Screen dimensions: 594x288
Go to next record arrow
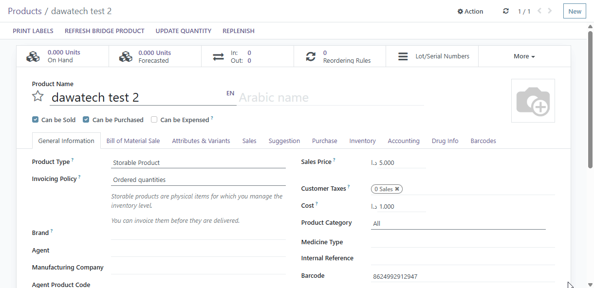[x=550, y=11]
